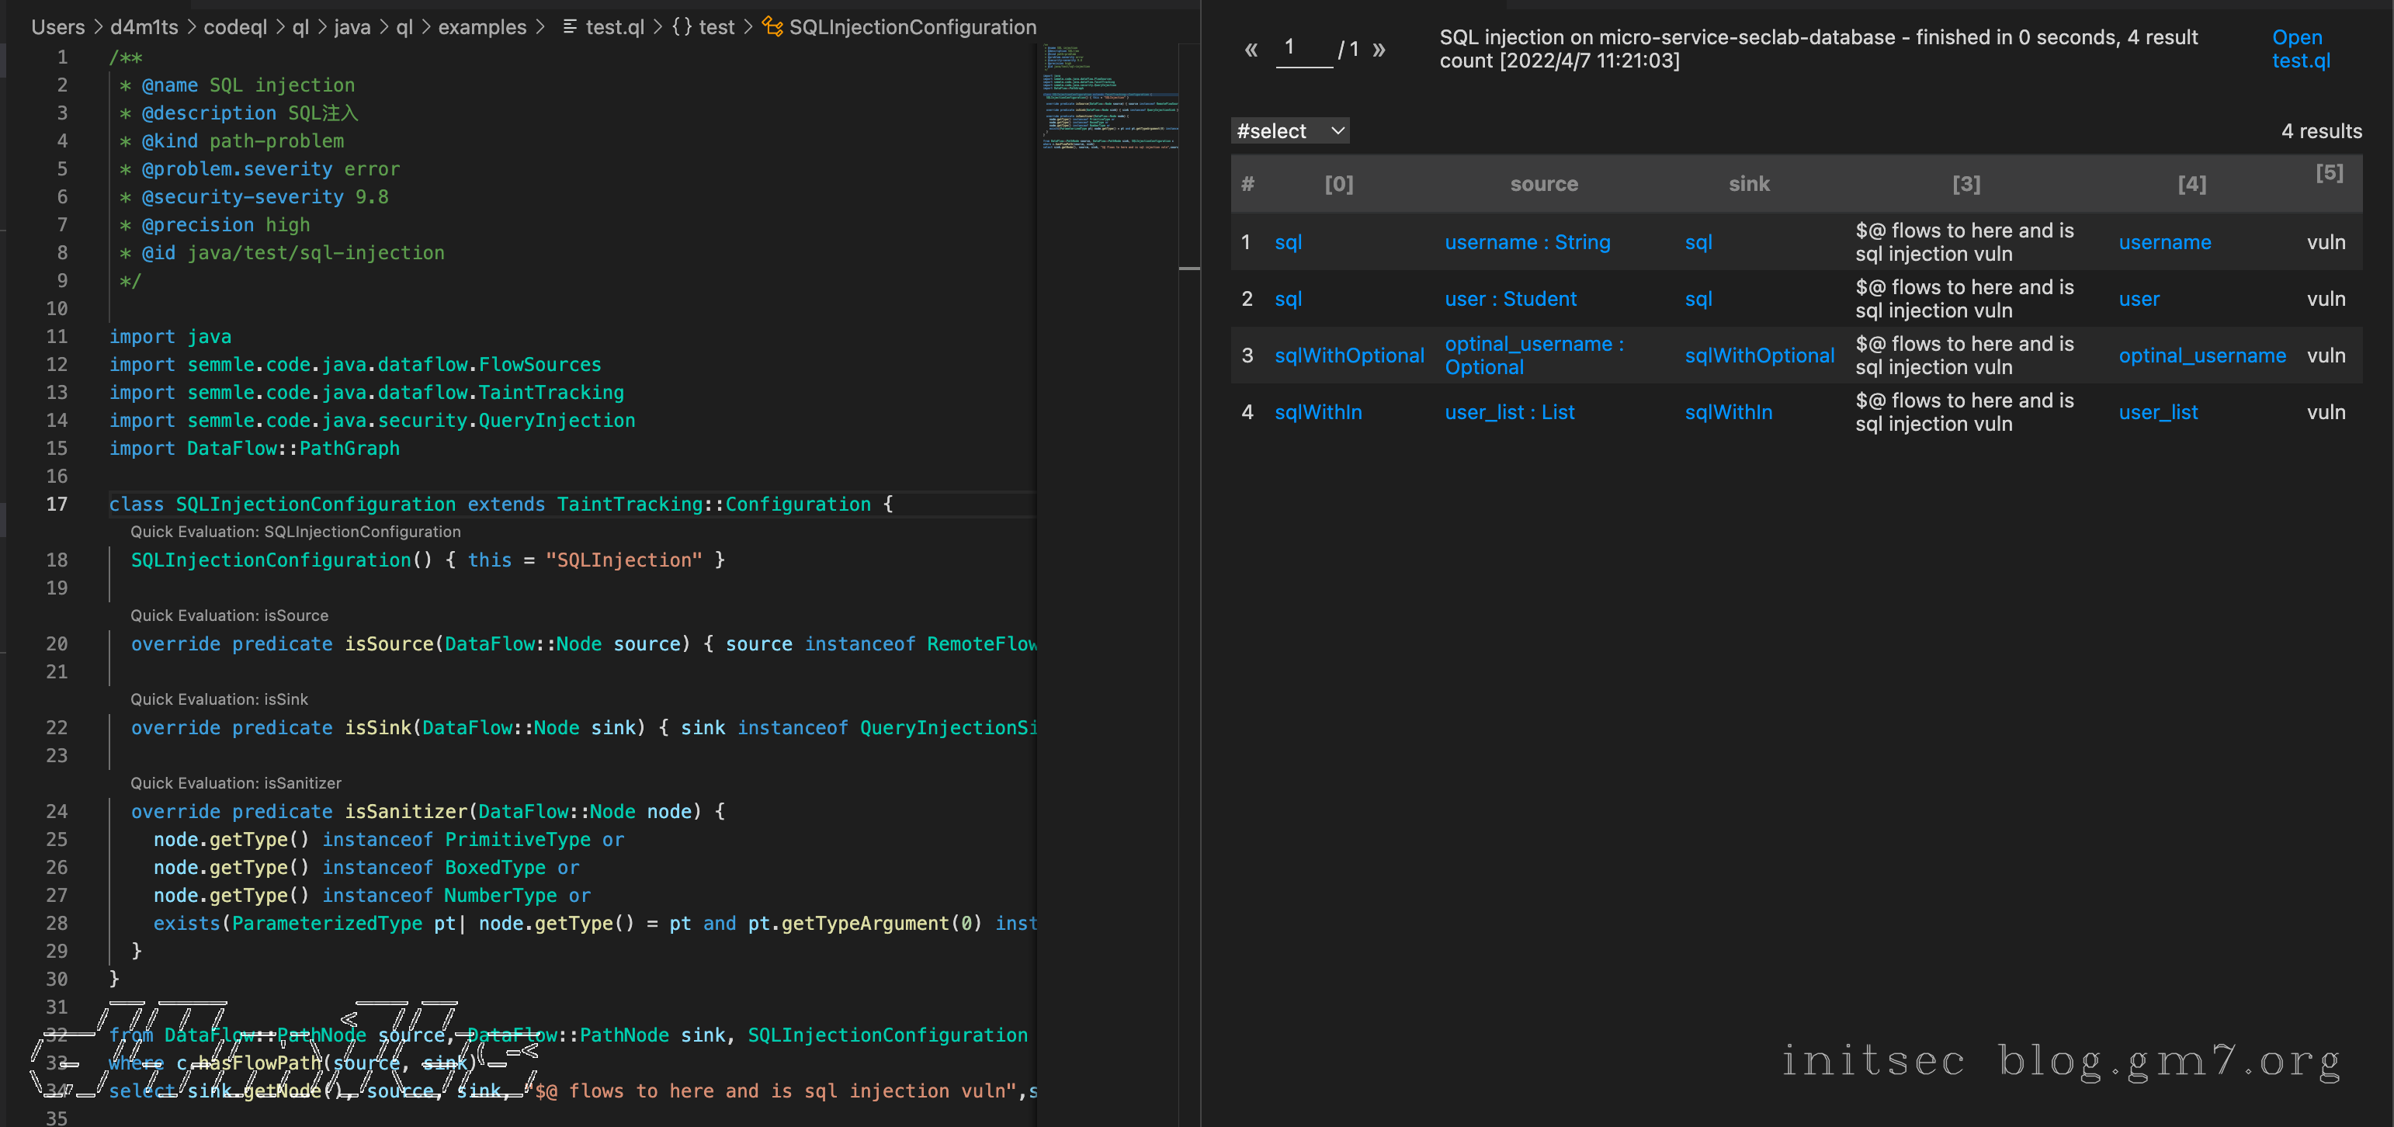Open sqlWithOptional link in row 3
Viewport: 2394px width, 1127px height.
point(1348,355)
